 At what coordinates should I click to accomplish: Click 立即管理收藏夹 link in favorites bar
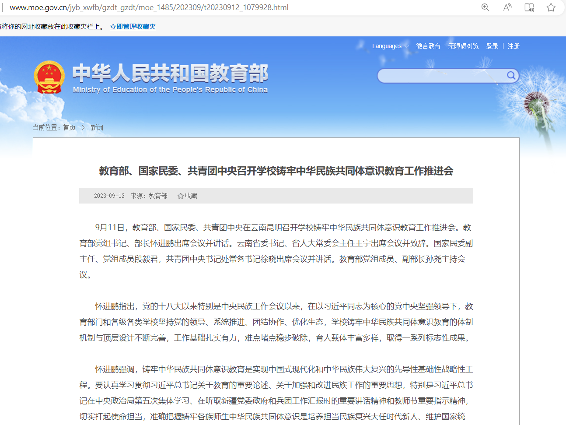[133, 27]
